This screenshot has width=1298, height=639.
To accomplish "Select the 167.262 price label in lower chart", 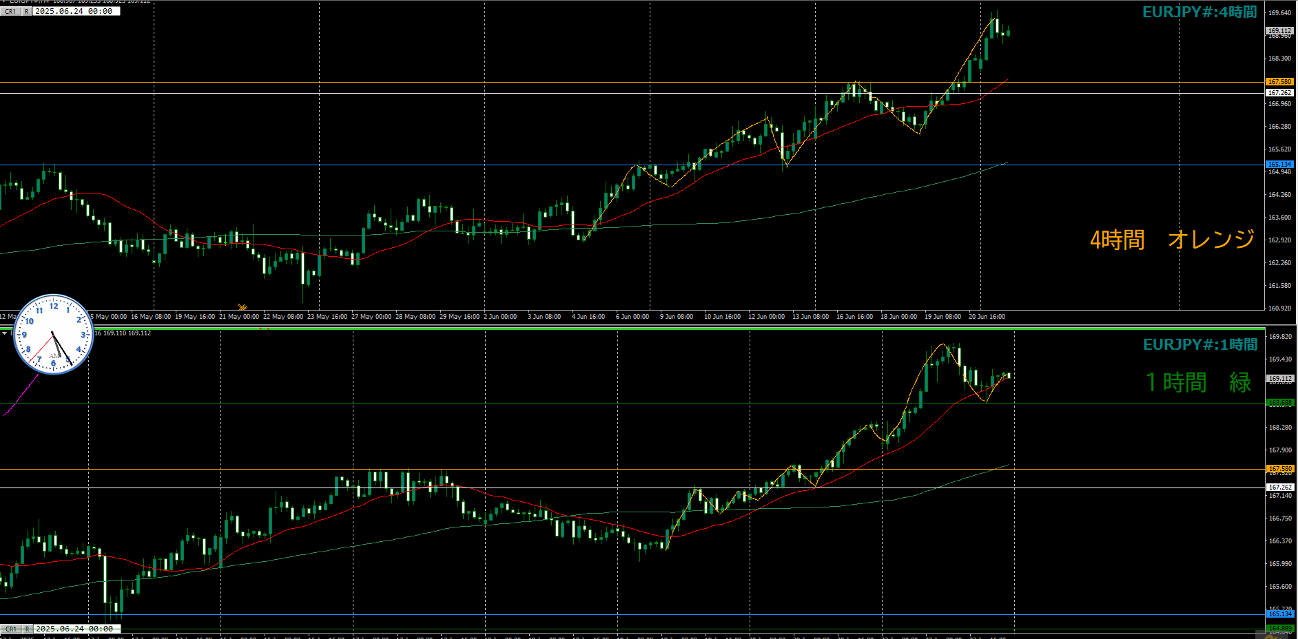I will coord(1280,488).
